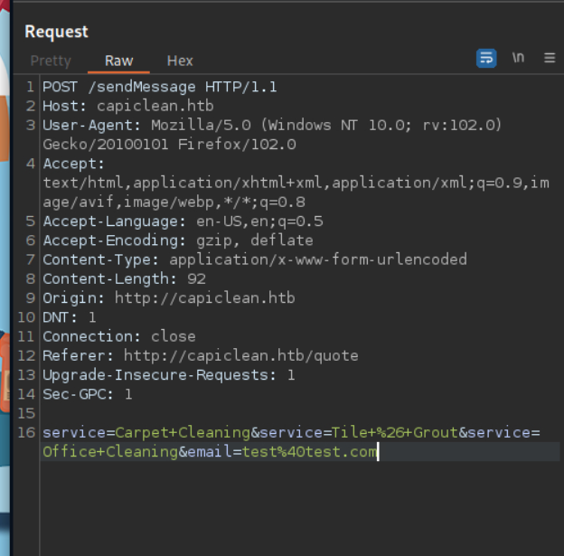Screen dimensions: 564x556
Task: Click the Content-Length: 92 value
Action: pos(196,278)
